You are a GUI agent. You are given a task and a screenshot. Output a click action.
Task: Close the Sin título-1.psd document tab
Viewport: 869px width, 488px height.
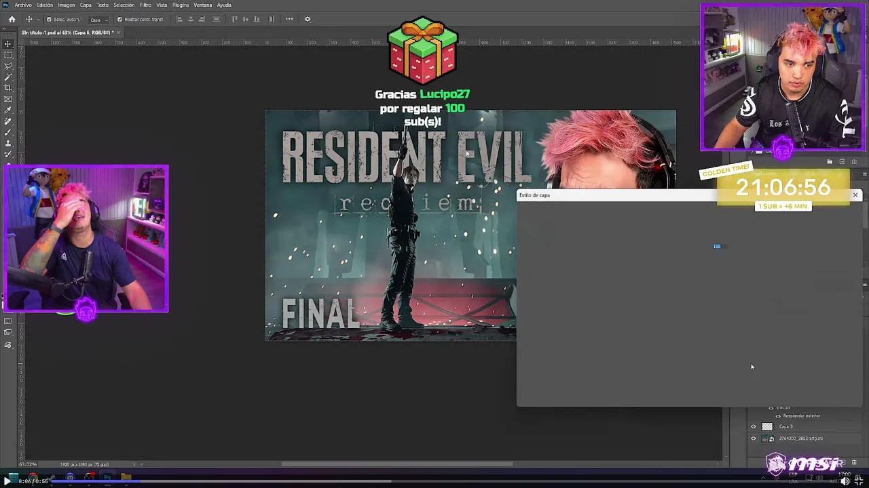[119, 33]
